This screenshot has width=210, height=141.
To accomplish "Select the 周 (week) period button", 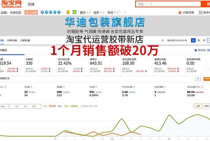I will click(x=199, y=40).
